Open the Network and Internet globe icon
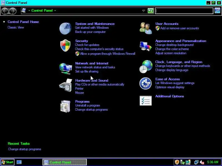Viewport: 222px width, 166px height. click(x=65, y=69)
